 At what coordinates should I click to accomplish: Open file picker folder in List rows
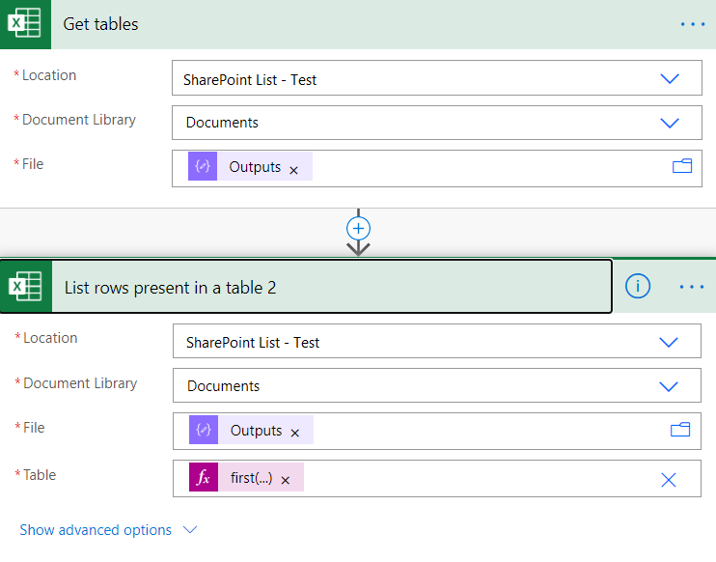680,430
